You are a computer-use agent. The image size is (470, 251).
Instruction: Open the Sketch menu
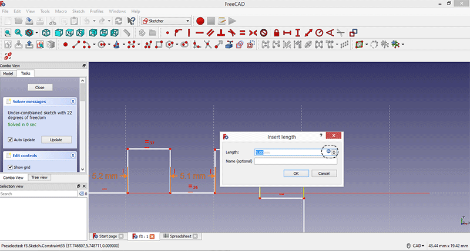point(78,11)
